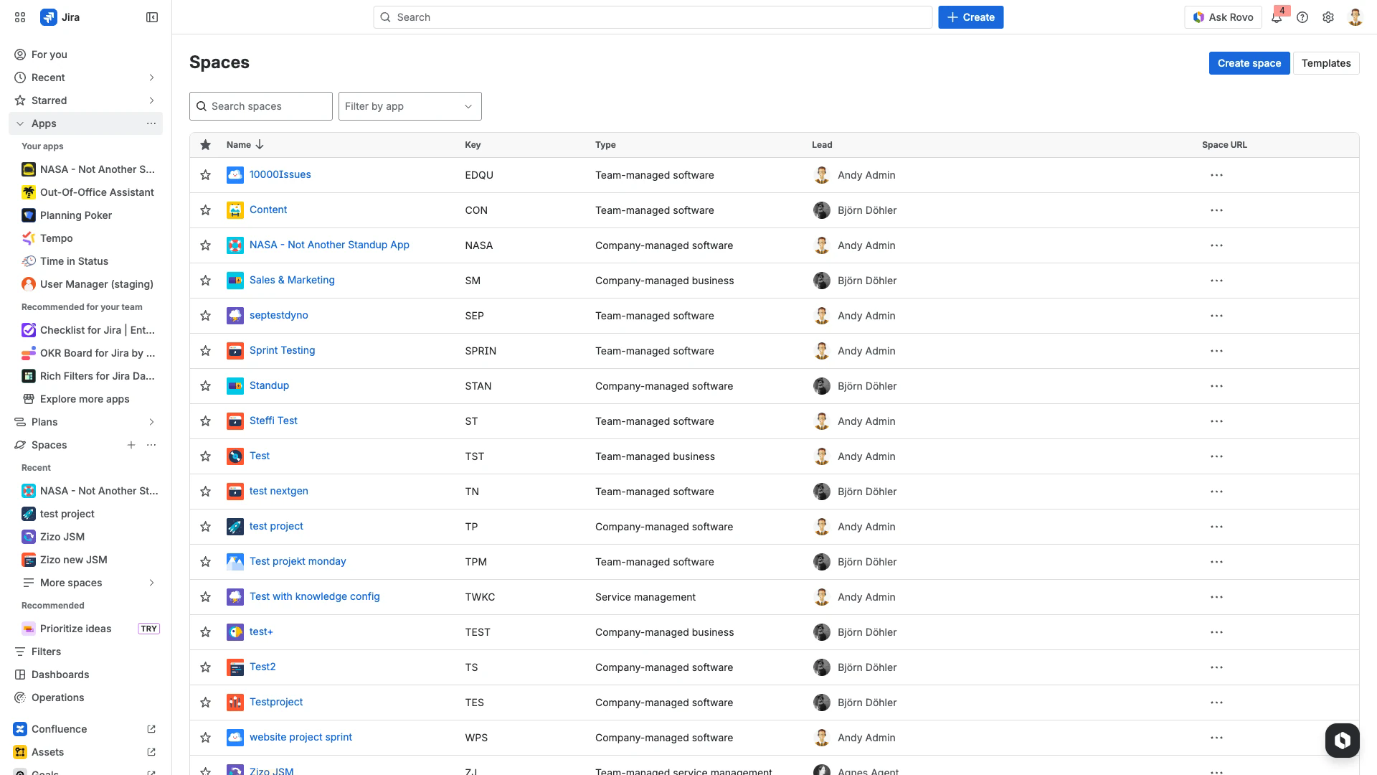Open more actions for Content space
This screenshot has height=775, width=1377.
point(1216,210)
